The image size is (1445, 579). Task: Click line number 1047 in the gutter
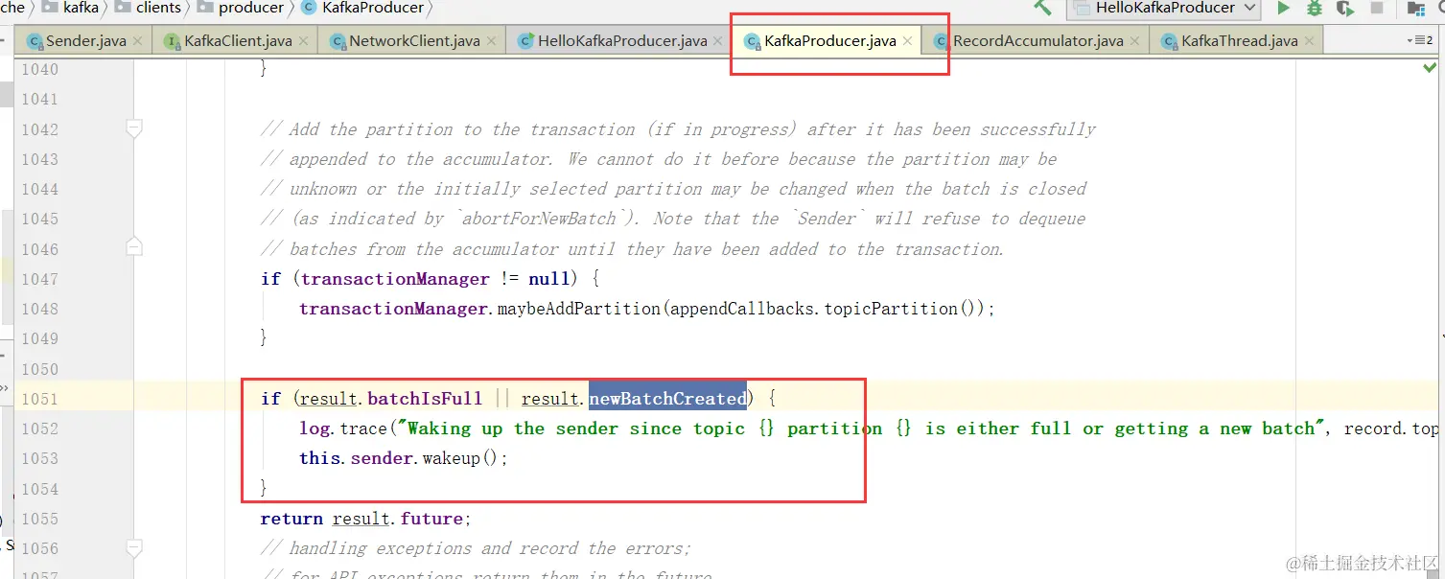click(39, 279)
